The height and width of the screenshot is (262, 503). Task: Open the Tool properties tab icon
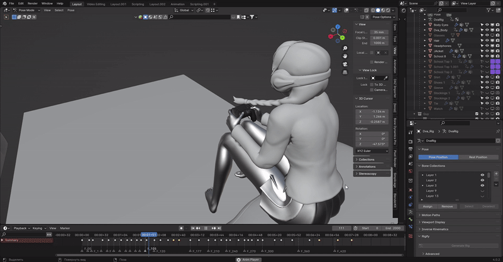click(x=411, y=132)
